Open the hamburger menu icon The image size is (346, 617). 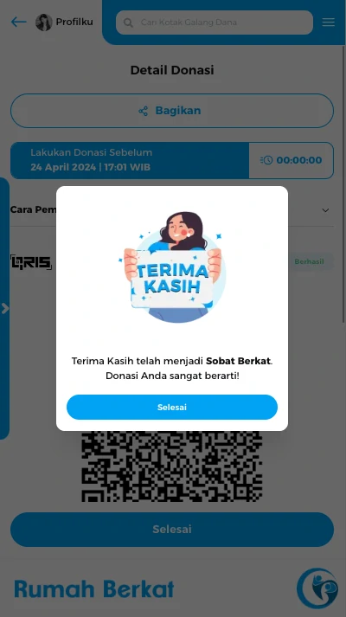[329, 22]
